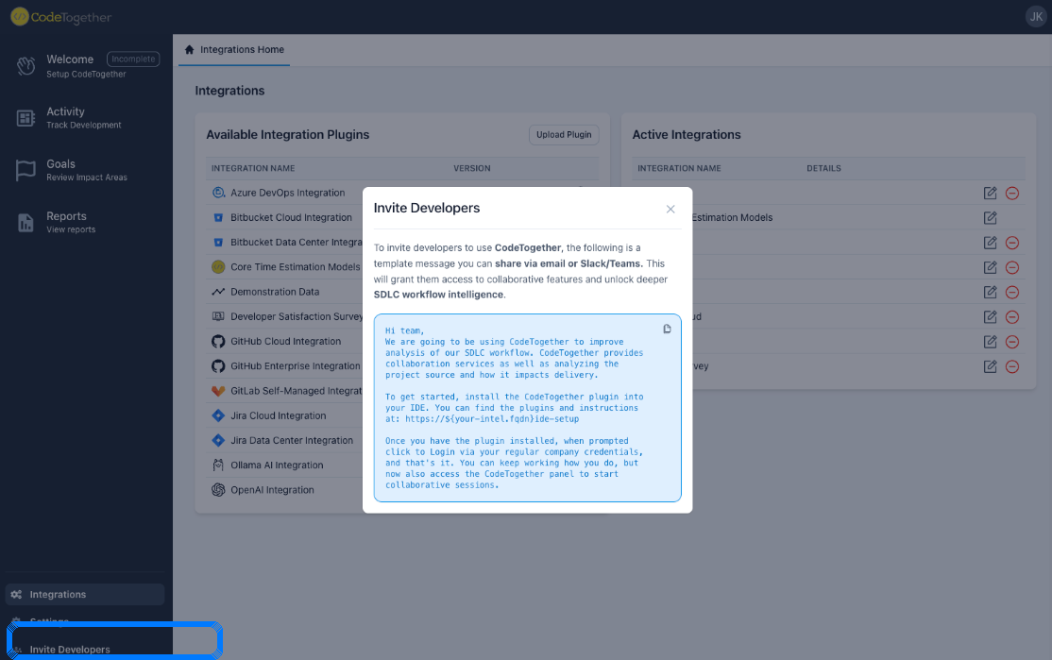Click the CodeTogether logo
The height and width of the screenshot is (660, 1052).
60,16
